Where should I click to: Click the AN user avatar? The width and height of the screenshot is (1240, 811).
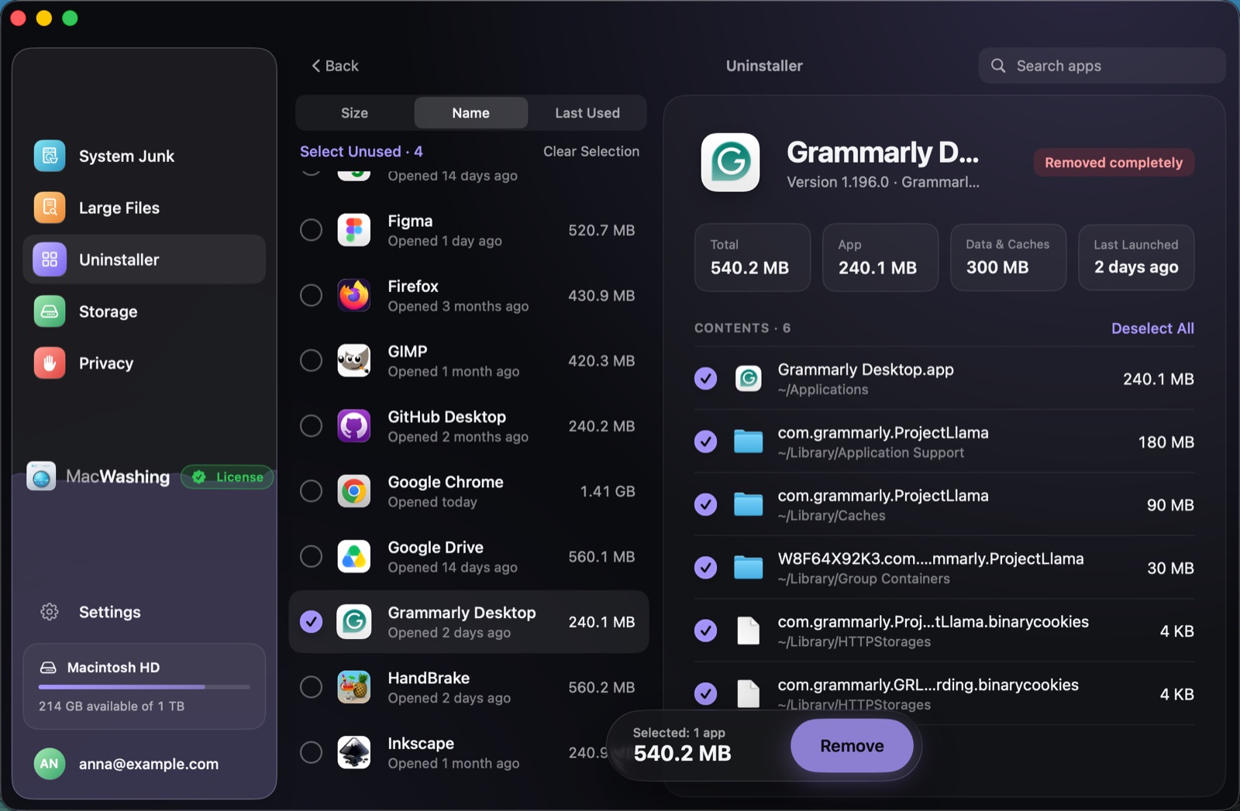tap(50, 764)
